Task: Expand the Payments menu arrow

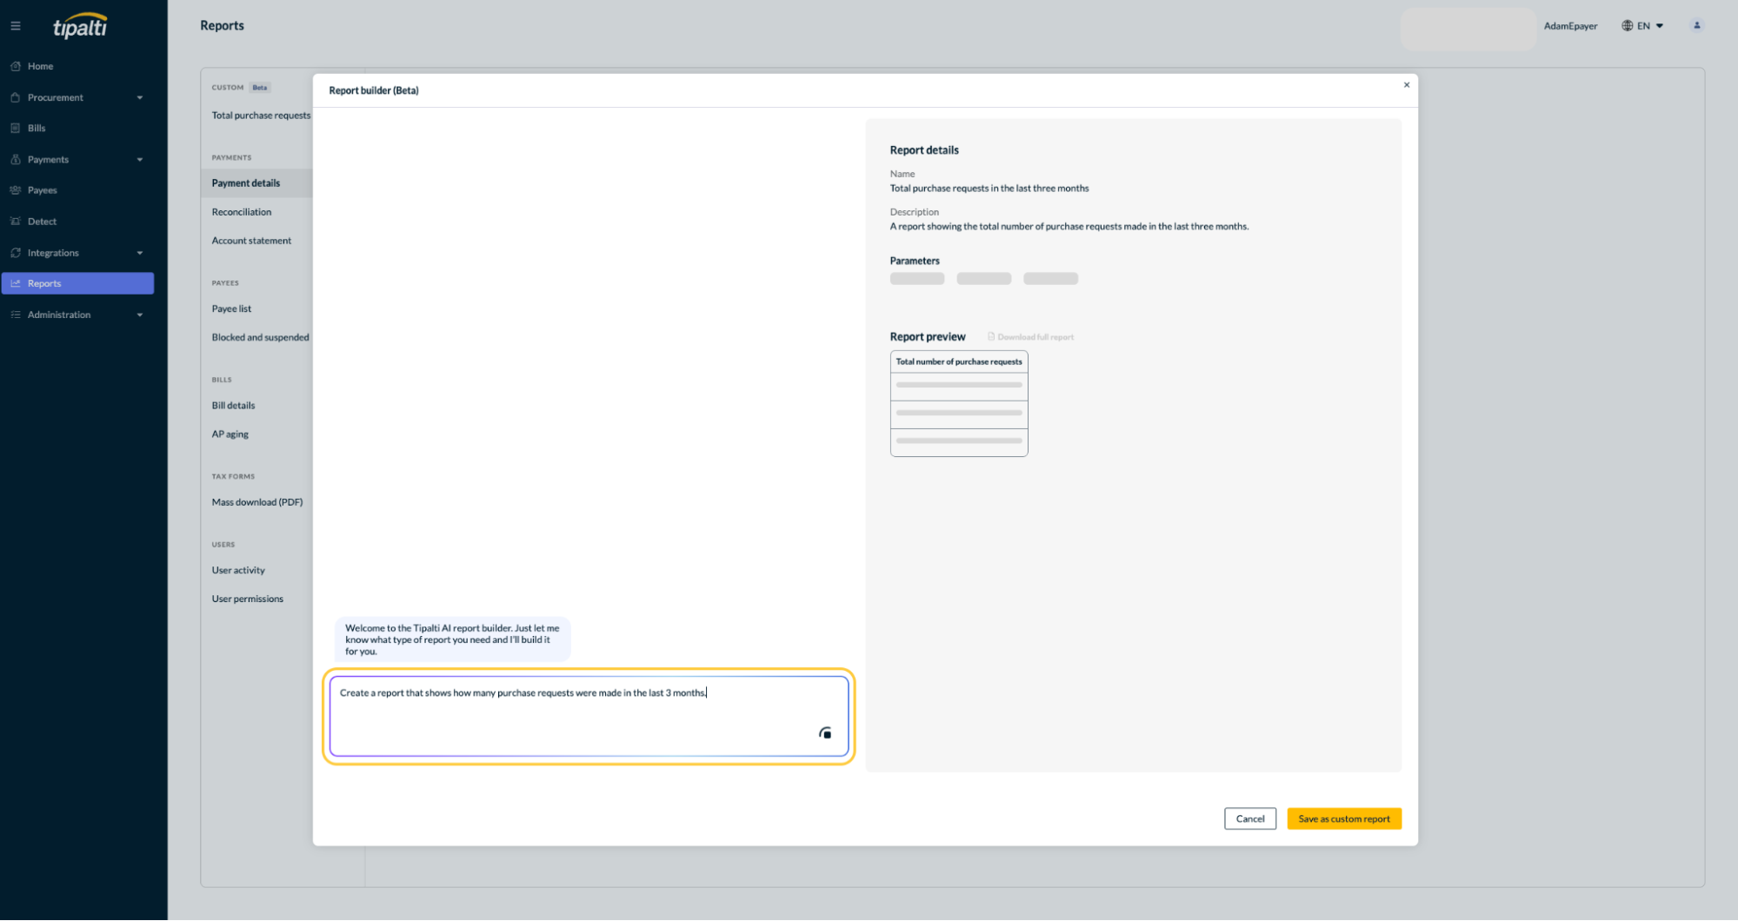Action: (140, 159)
